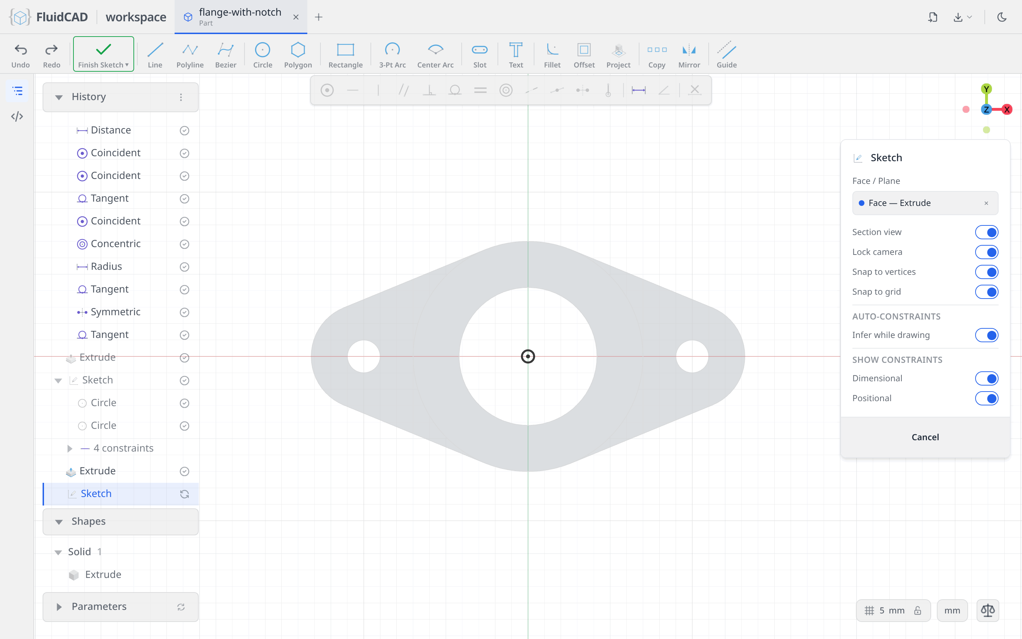Image resolution: width=1022 pixels, height=639 pixels.
Task: Toggle Infer while drawing
Action: tap(987, 335)
